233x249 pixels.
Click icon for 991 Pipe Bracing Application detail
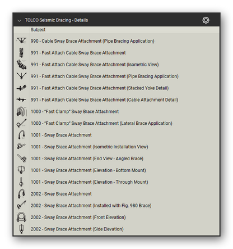pos(21,76)
